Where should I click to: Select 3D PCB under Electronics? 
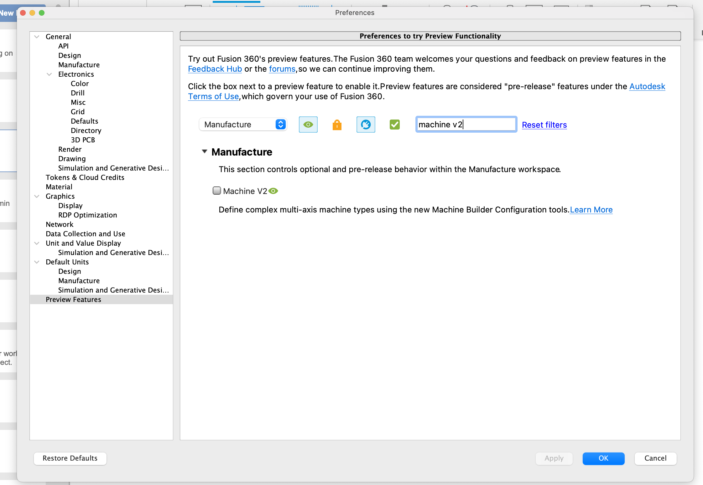click(x=83, y=140)
